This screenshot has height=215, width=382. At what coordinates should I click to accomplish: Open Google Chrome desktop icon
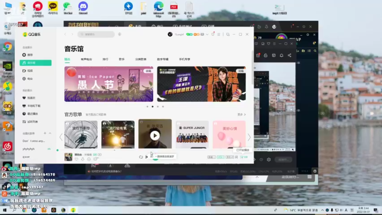coord(8,48)
